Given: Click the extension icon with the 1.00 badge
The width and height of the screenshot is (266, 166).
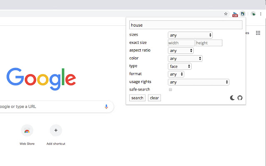Looking at the screenshot, I should tap(235, 14).
